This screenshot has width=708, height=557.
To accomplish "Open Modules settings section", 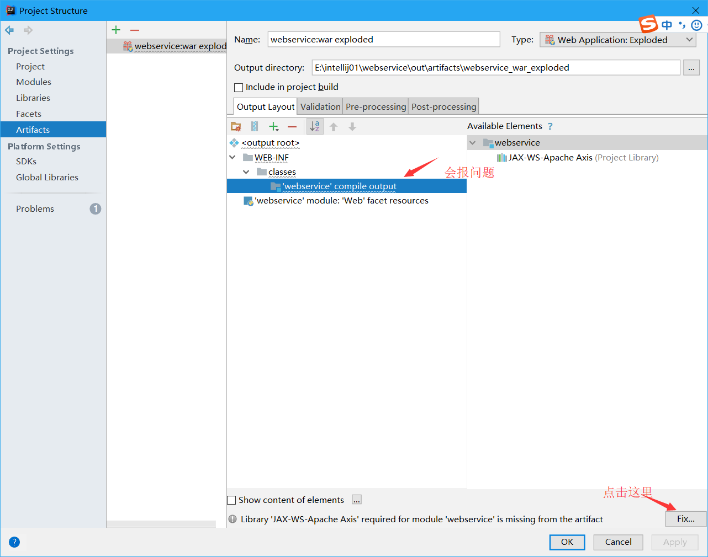I will click(34, 82).
